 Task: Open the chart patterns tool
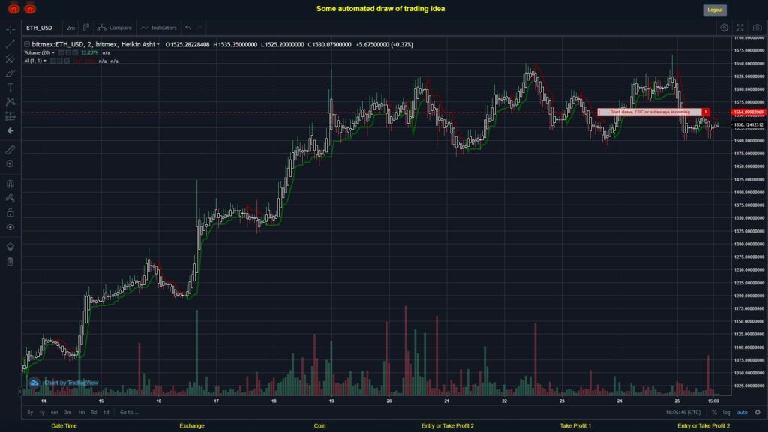[10, 102]
